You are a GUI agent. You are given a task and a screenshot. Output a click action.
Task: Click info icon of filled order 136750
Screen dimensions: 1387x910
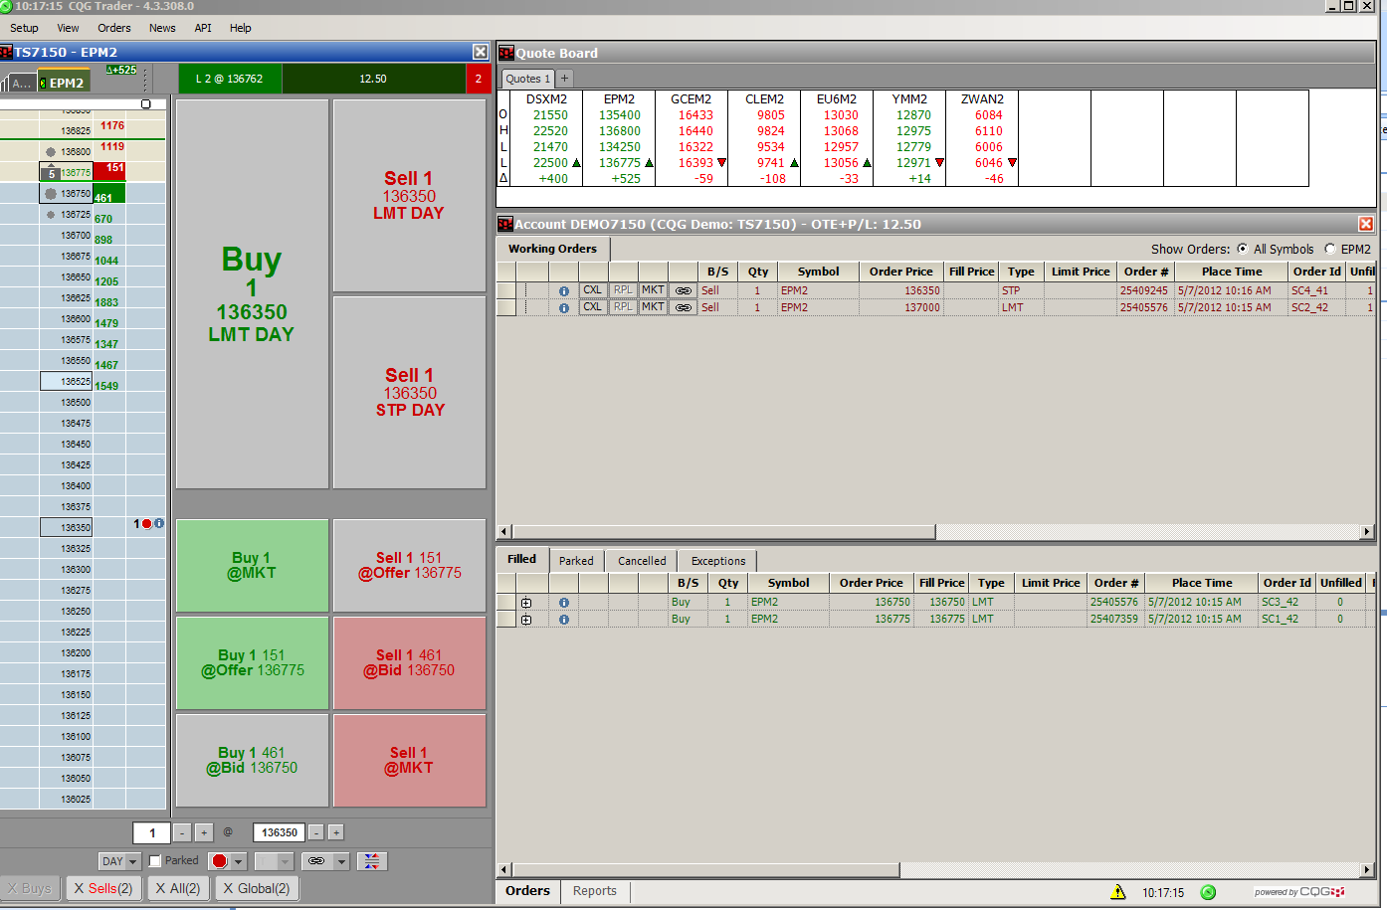click(x=564, y=603)
